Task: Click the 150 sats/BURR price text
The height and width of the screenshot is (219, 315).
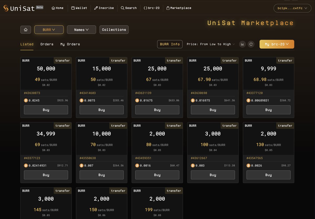Action: tap(102, 210)
